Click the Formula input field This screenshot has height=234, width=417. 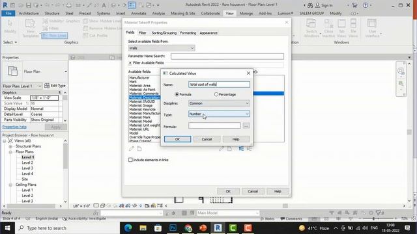214,125
